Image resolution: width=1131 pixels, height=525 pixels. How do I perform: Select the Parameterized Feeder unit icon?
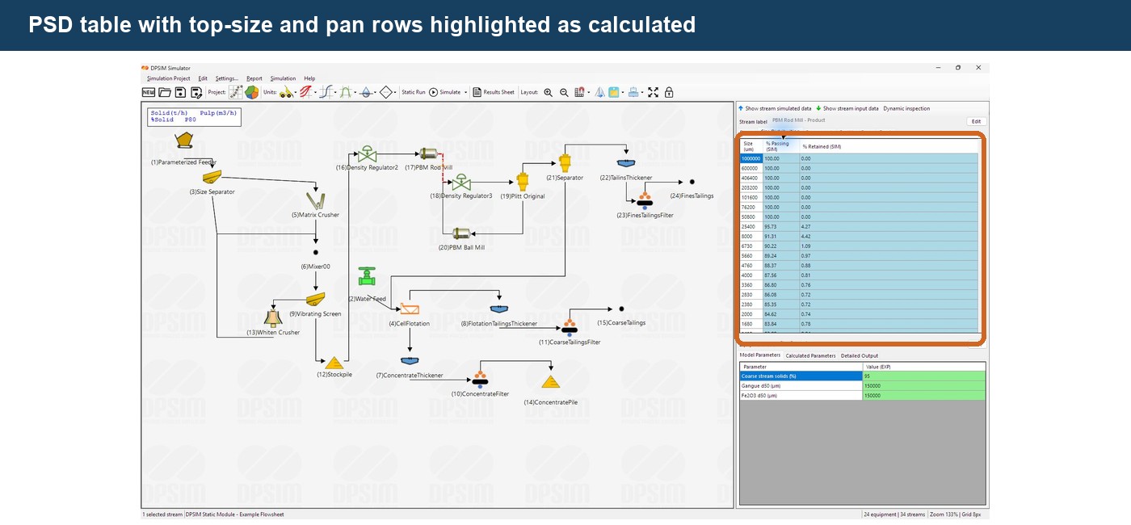click(x=184, y=141)
